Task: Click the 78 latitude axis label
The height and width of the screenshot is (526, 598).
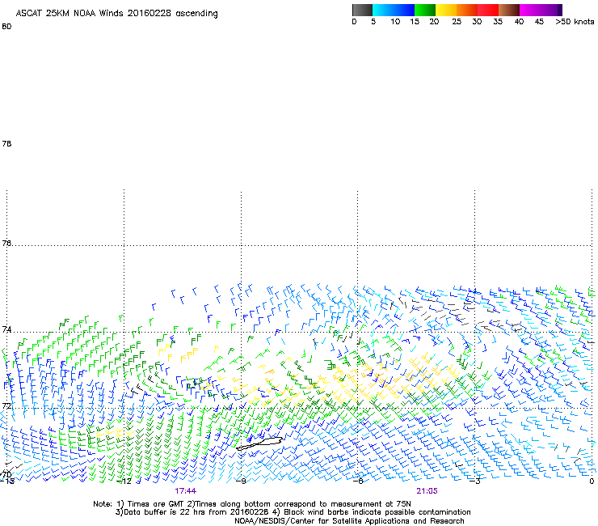Action: (x=6, y=143)
